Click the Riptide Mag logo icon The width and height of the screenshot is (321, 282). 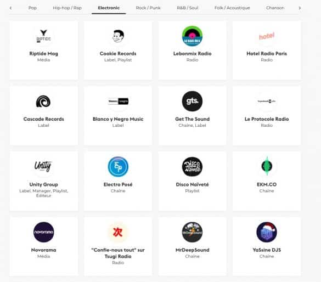pos(43,36)
